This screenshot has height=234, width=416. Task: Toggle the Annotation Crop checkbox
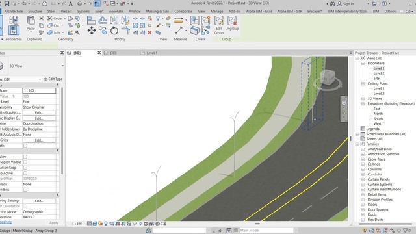coord(25,168)
